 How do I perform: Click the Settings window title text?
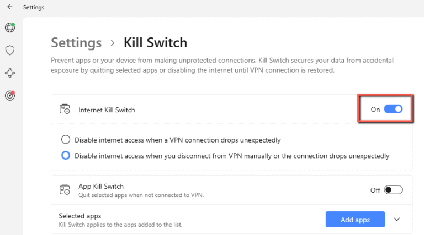34,8
